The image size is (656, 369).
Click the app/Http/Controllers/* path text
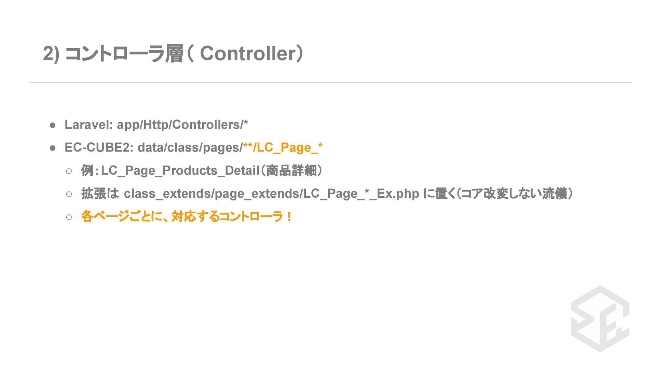(x=182, y=125)
